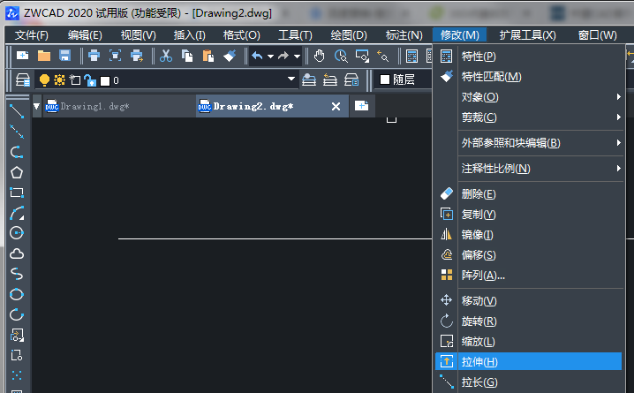
Task: Select the Line drawing tool
Action: pos(16,110)
